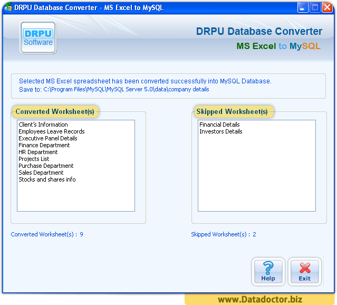Click the "Converted Worksheet(s)" group heading
This screenshot has height=305, width=337.
click(55, 111)
